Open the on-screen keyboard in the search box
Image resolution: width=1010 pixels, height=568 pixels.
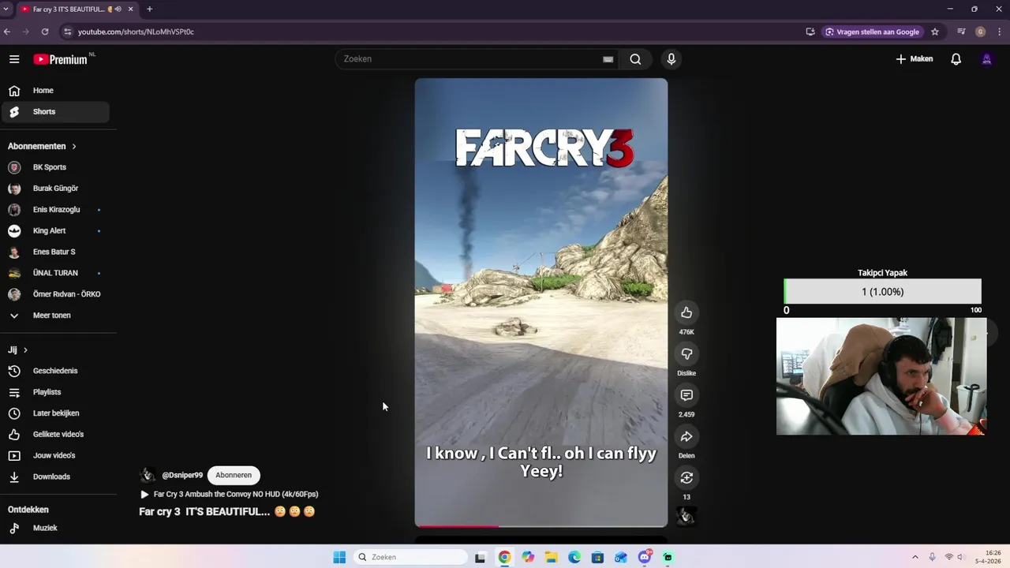pyautogui.click(x=608, y=59)
